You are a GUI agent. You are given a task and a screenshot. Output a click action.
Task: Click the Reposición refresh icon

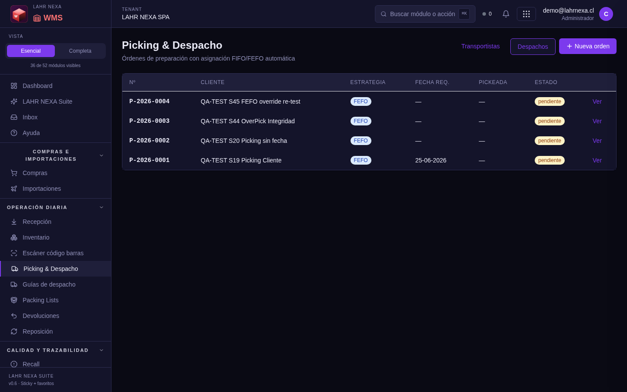pos(14,331)
